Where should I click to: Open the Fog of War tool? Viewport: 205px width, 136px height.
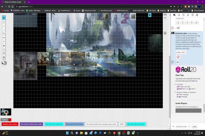click(4, 46)
